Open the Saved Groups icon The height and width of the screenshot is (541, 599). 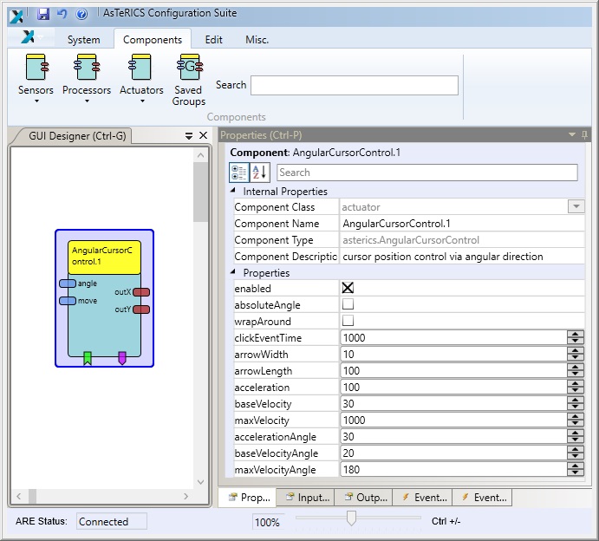coord(190,67)
